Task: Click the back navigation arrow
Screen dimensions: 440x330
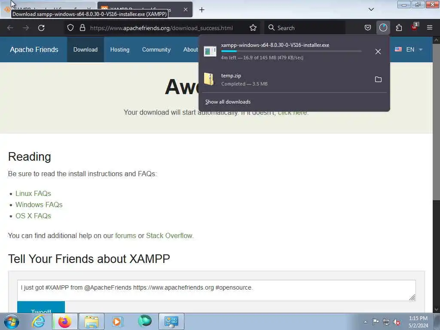Action: pyautogui.click(x=10, y=28)
